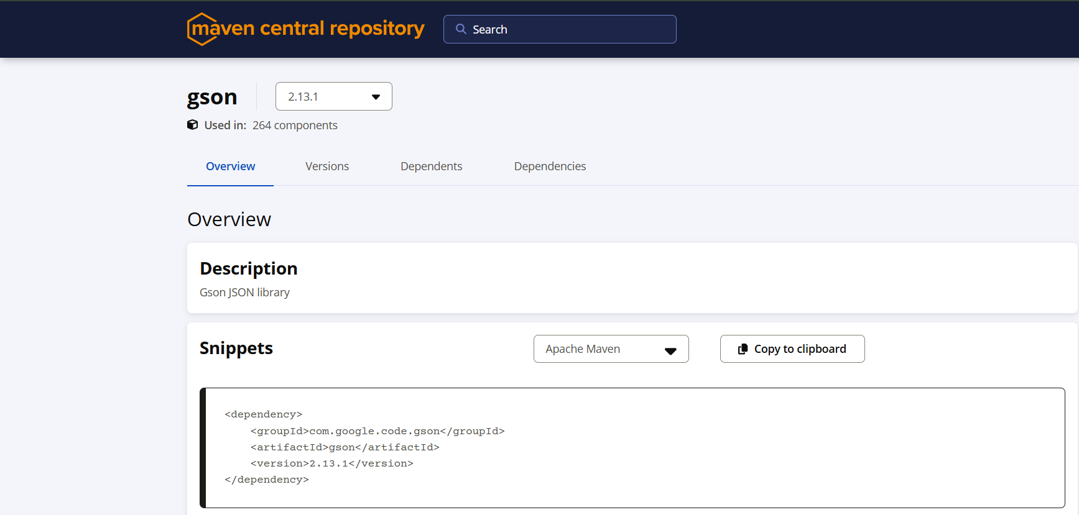Switch to the Versions tab
This screenshot has height=515, width=1079.
tap(327, 166)
